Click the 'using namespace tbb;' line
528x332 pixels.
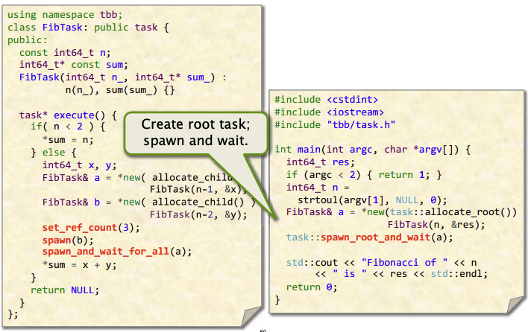coord(65,15)
